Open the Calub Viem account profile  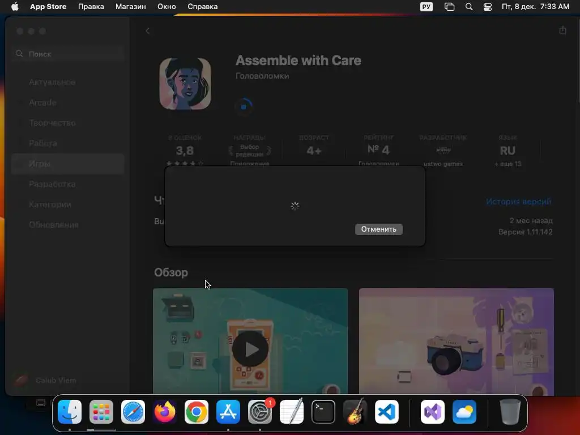45,380
